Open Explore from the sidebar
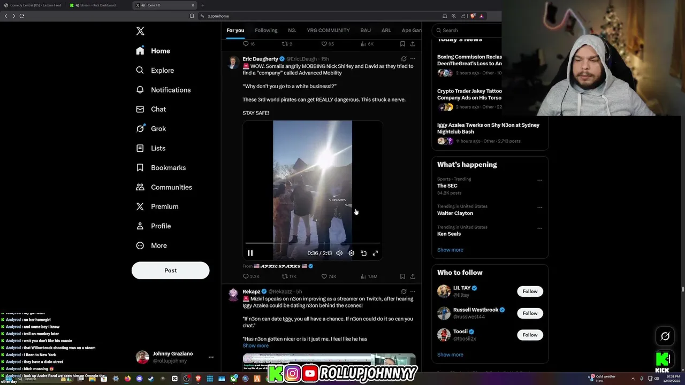The width and height of the screenshot is (685, 385). tap(155, 70)
